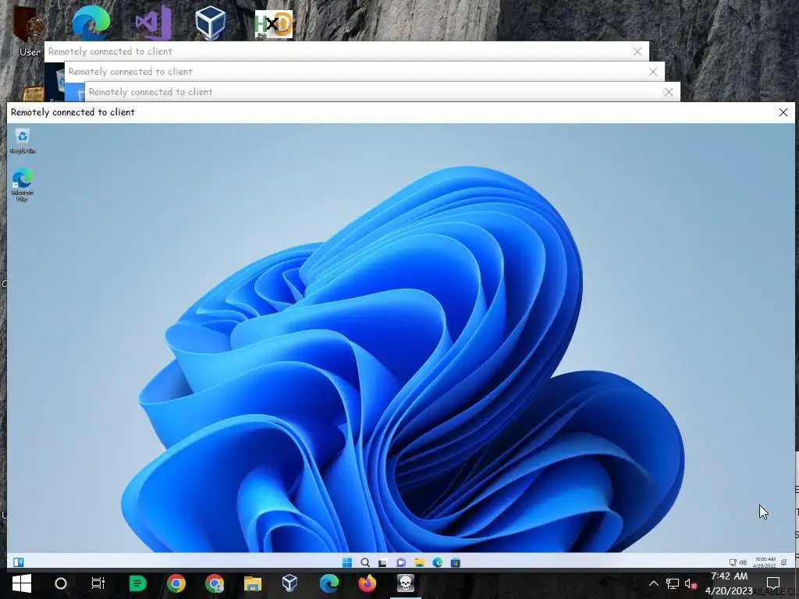Select the skull app on host taskbar
This screenshot has width=799, height=599.
click(x=406, y=583)
